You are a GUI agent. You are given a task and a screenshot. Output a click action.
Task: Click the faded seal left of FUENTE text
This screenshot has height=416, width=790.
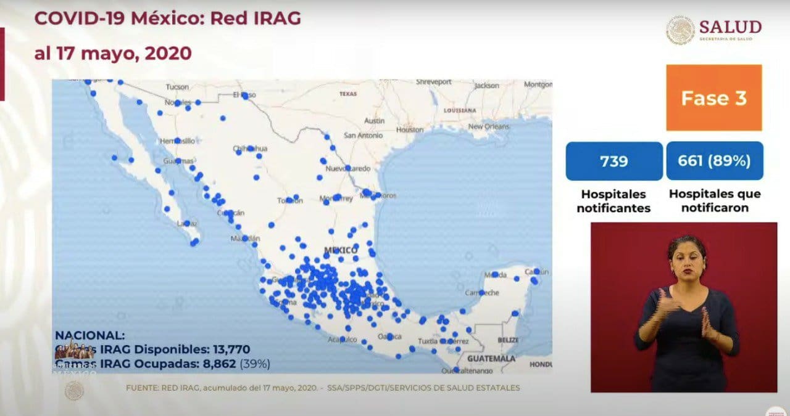(74, 389)
